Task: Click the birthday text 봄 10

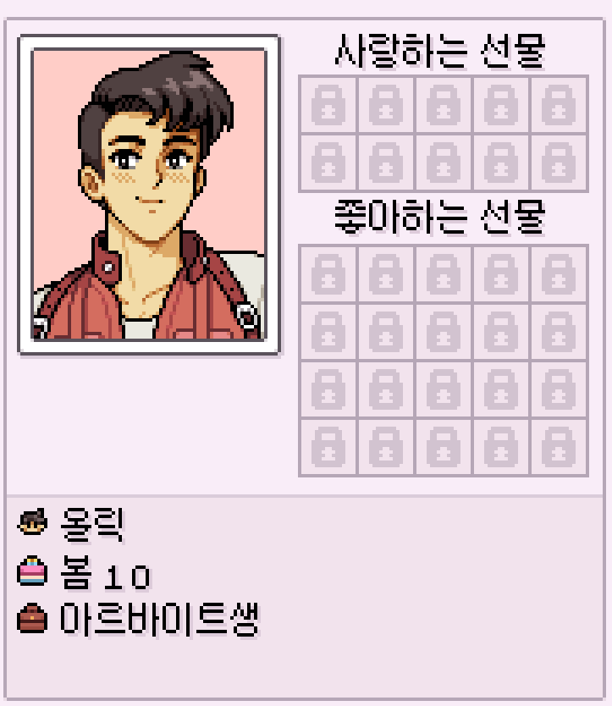Action: [x=105, y=571]
